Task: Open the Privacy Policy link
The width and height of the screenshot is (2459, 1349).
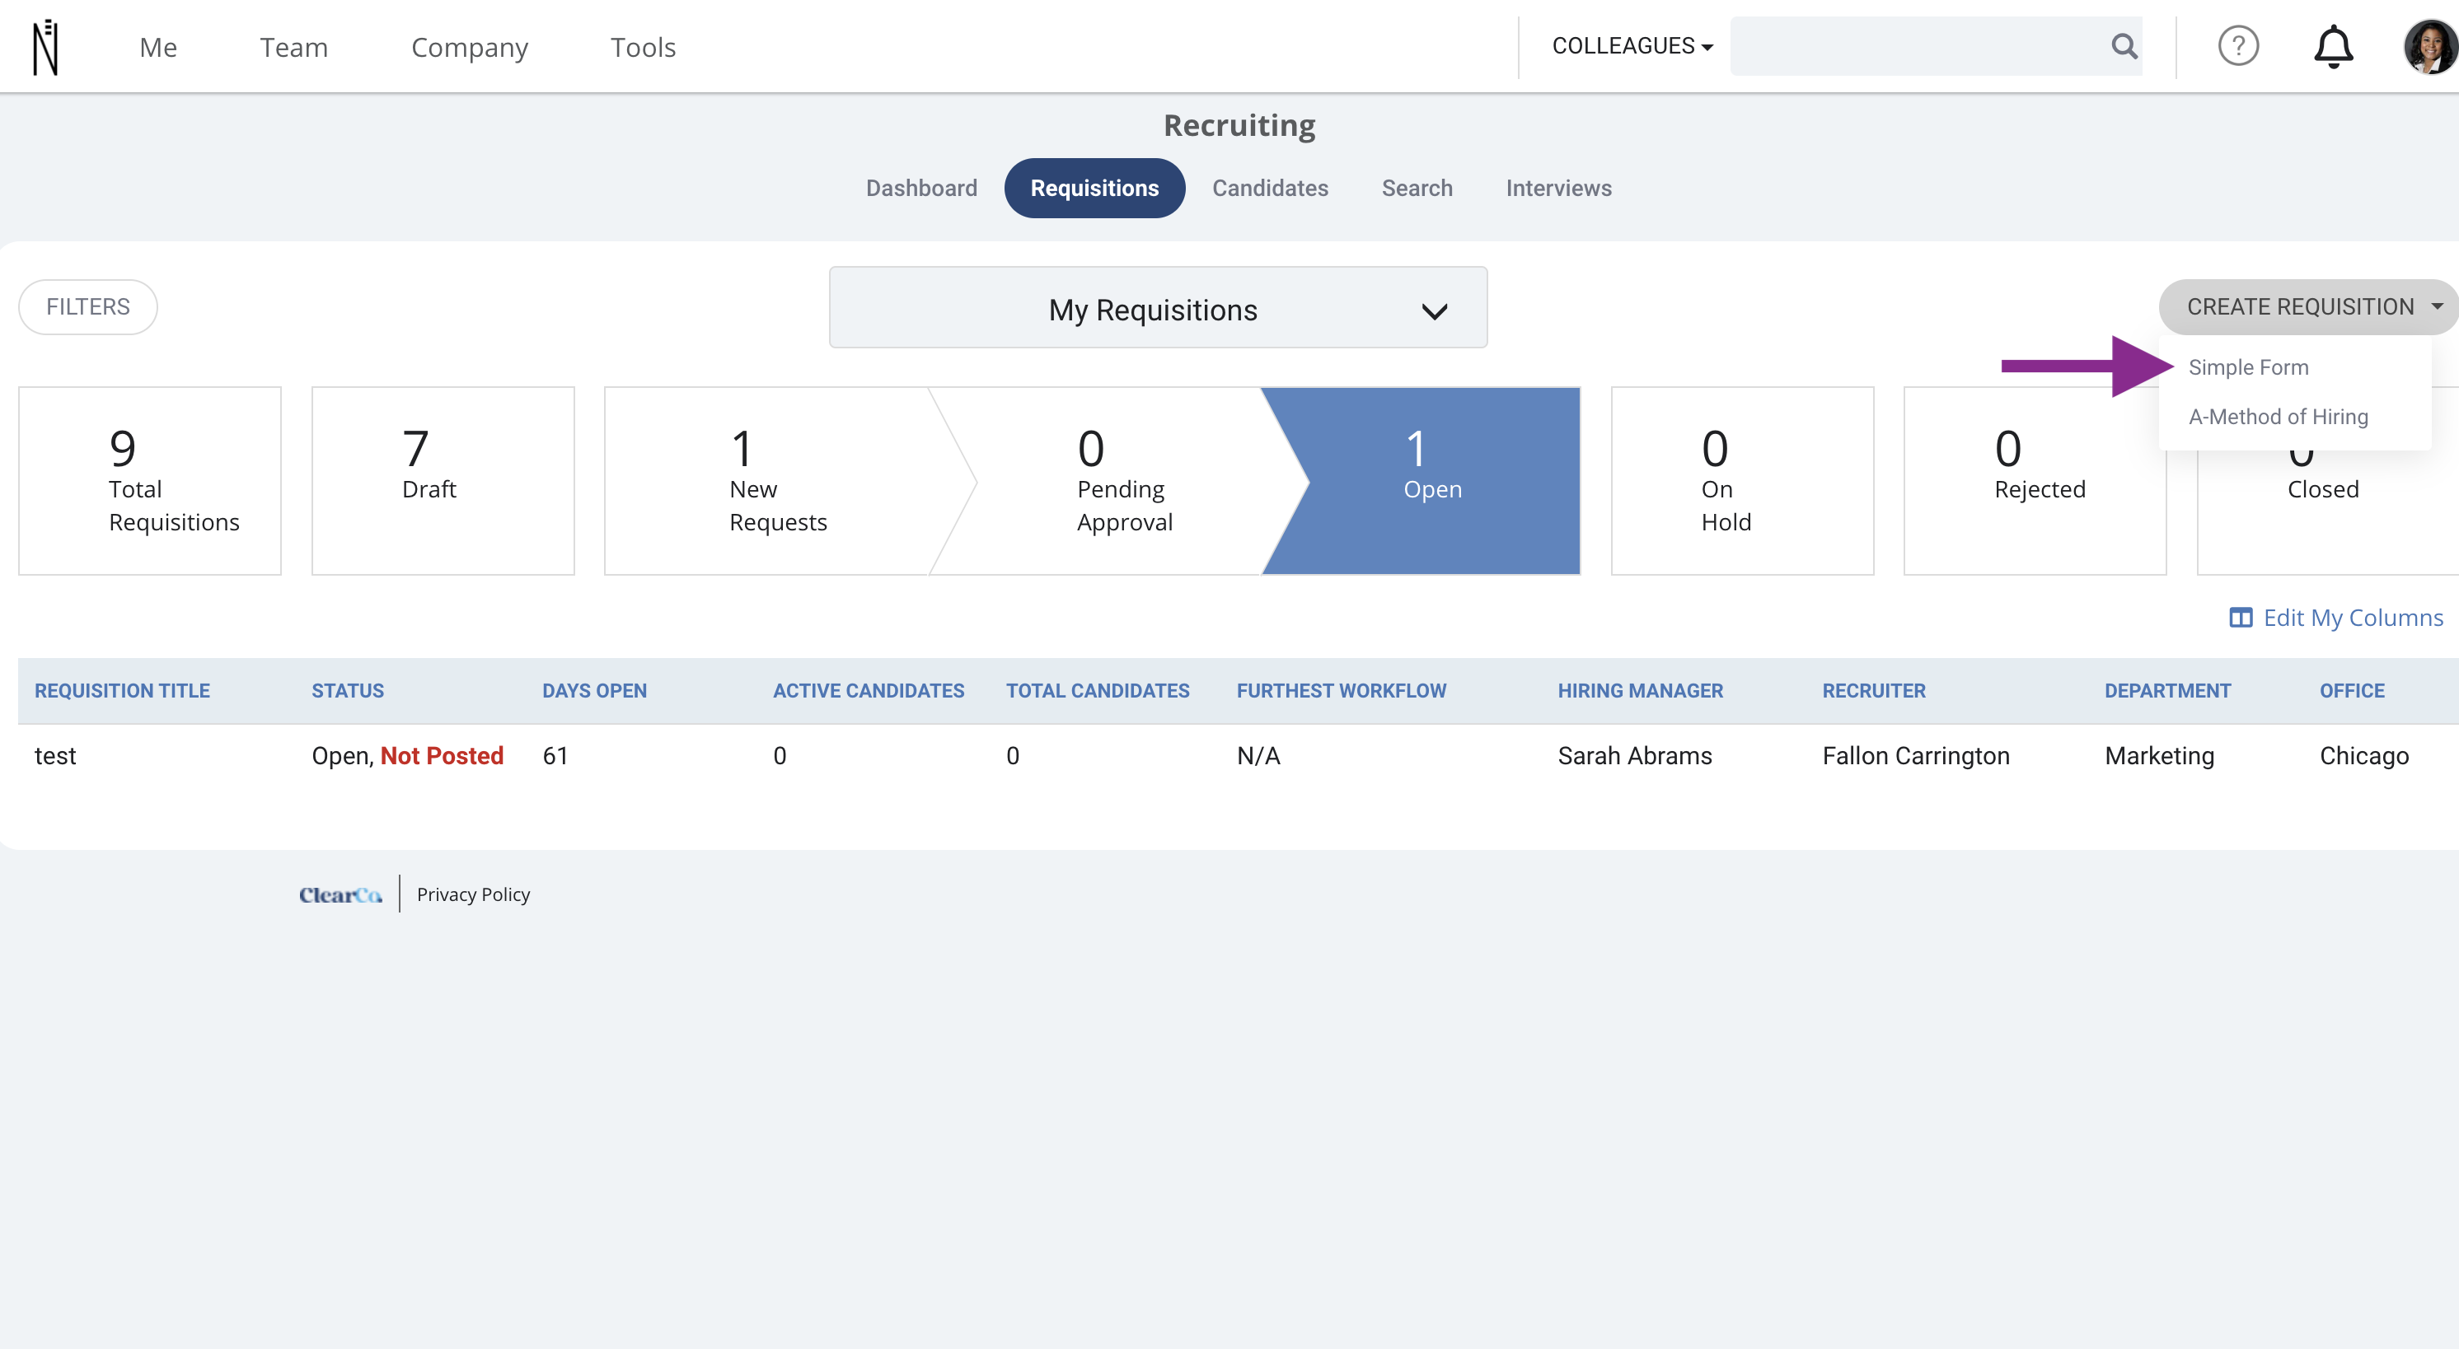Action: point(472,895)
